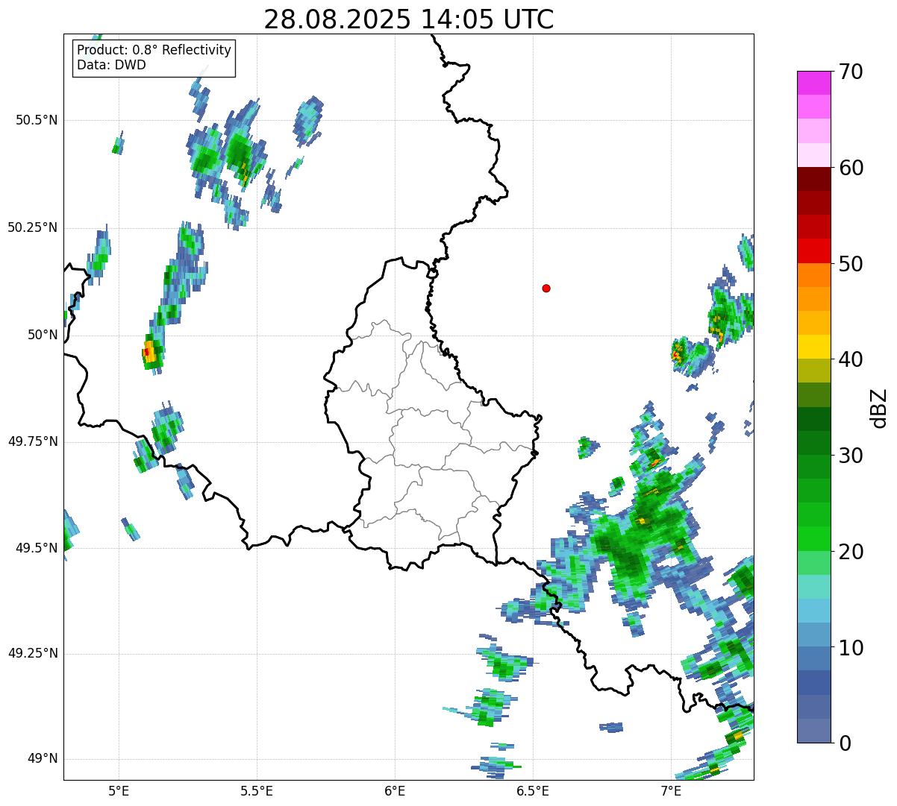Click the colorbar tick label 50
The width and height of the screenshot is (897, 806).
[x=851, y=264]
